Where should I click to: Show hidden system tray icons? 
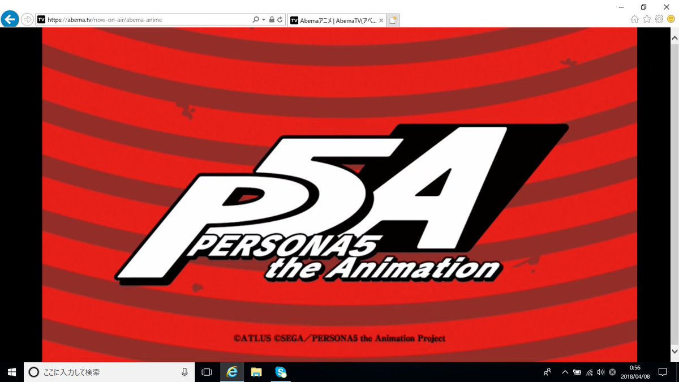(x=565, y=372)
